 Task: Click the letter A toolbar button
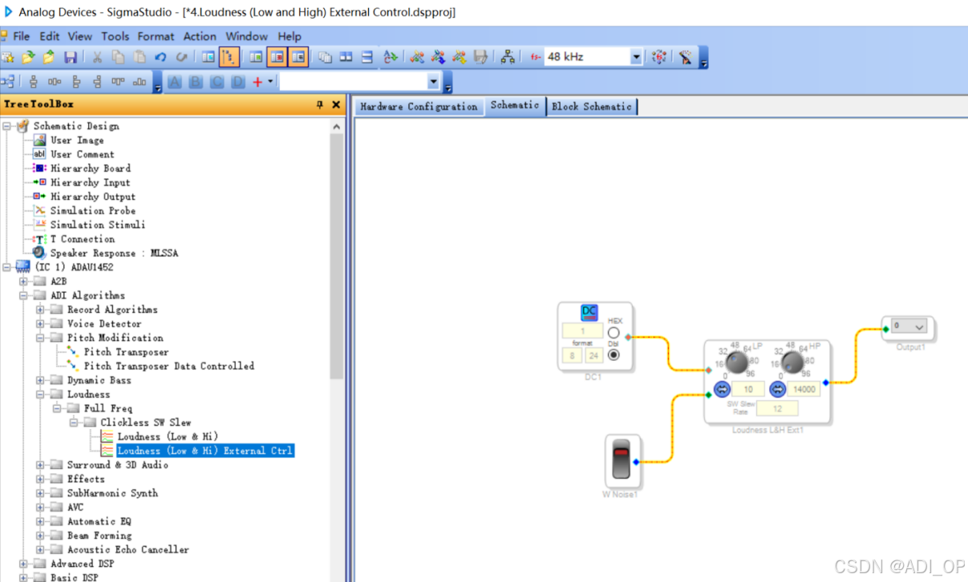(x=174, y=82)
